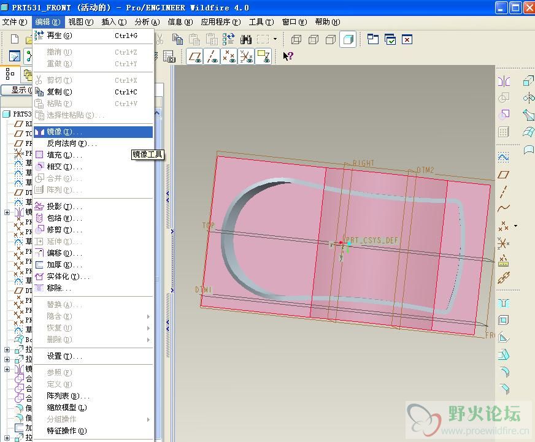
Task: Select the Chamfer tool
Action: click(x=504, y=389)
